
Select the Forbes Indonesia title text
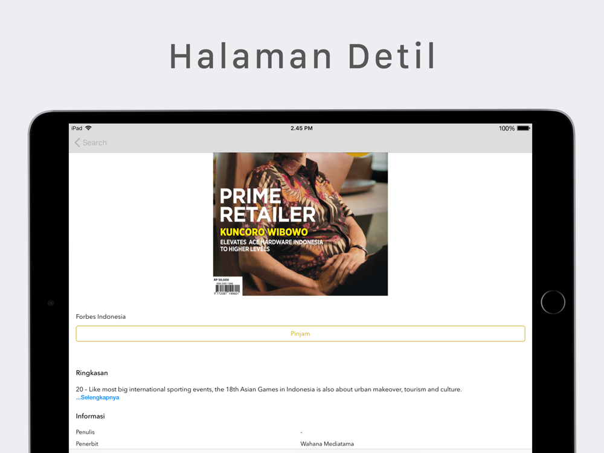click(x=100, y=316)
